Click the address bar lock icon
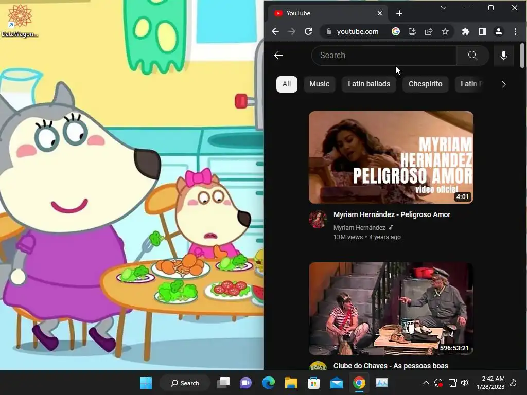Viewport: 527px width, 395px height. pos(329,31)
